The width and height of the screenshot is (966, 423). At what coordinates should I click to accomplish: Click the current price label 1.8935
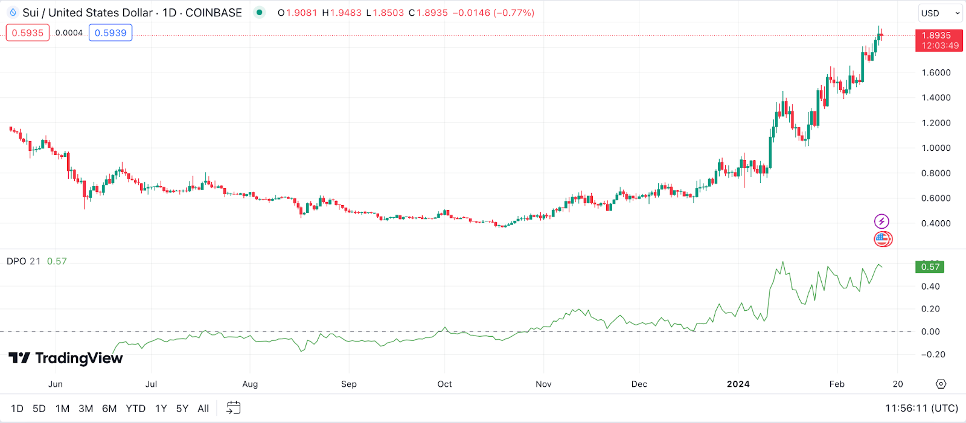pos(939,40)
